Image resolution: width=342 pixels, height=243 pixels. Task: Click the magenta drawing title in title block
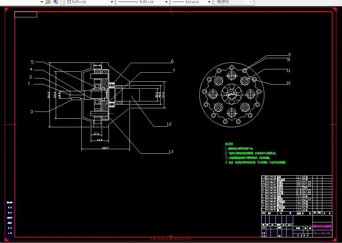click(x=322, y=226)
